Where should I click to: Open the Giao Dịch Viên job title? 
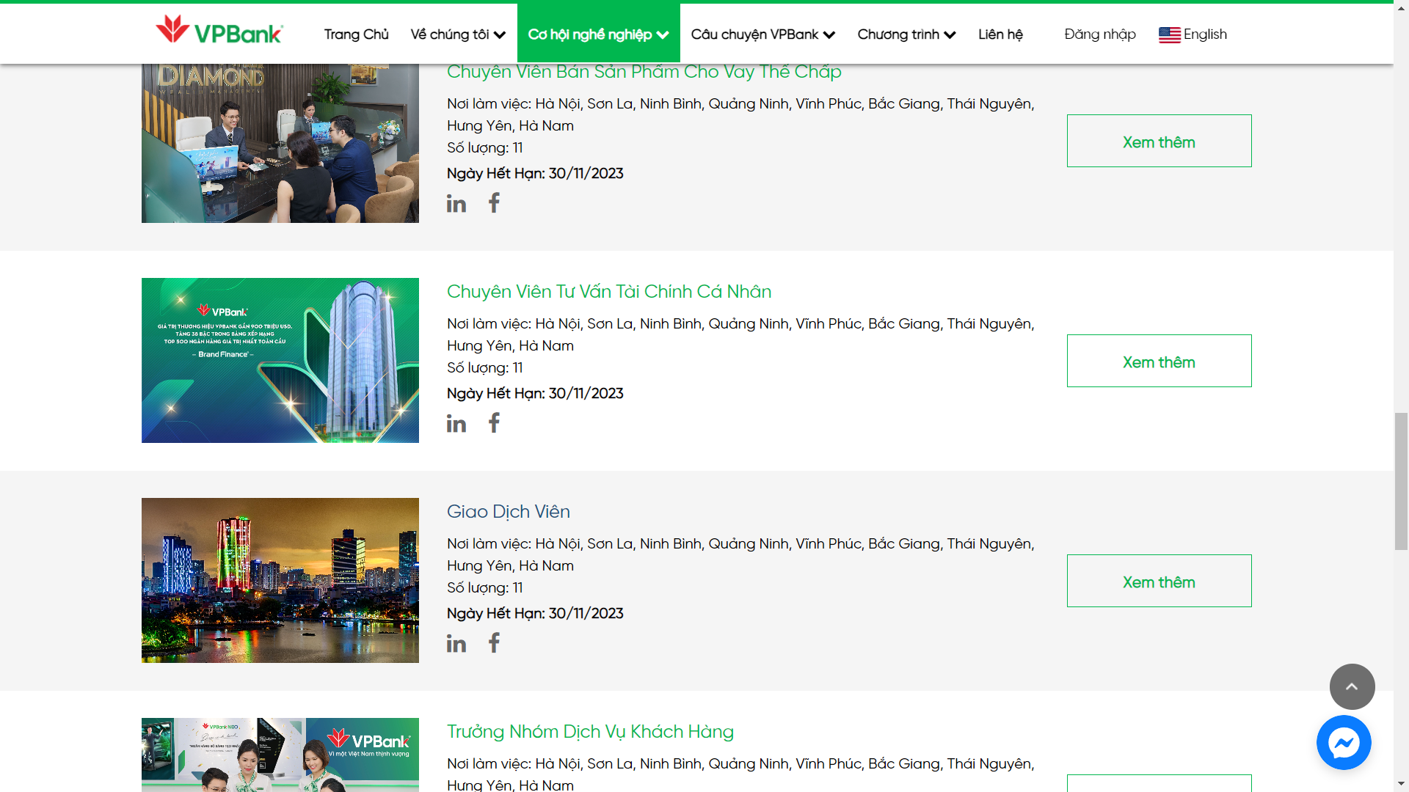point(509,512)
